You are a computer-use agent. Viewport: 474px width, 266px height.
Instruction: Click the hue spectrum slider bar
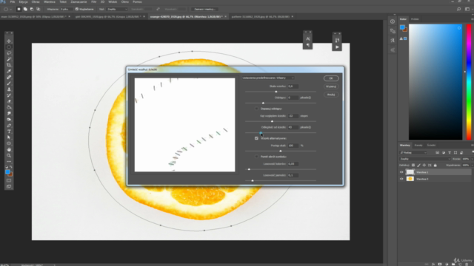[469, 82]
